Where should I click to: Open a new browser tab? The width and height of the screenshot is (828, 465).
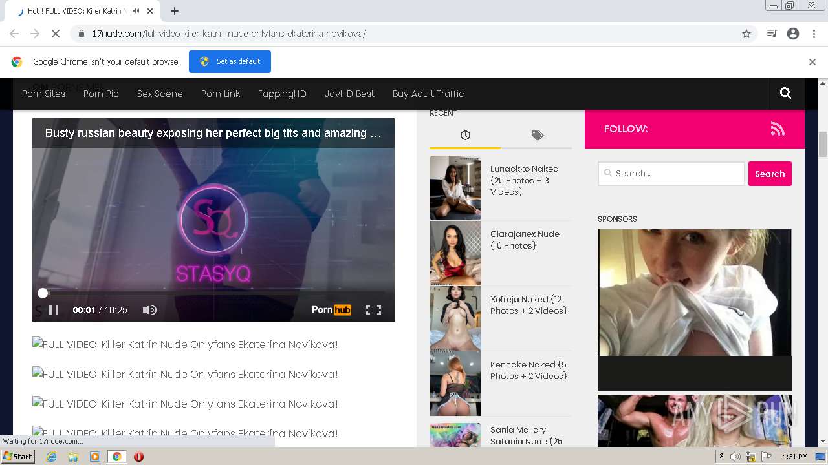175,11
